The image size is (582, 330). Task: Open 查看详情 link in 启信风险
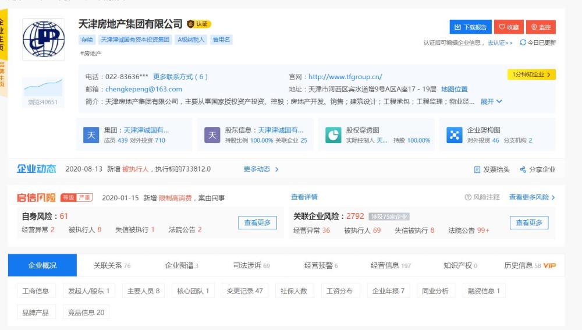[304, 197]
